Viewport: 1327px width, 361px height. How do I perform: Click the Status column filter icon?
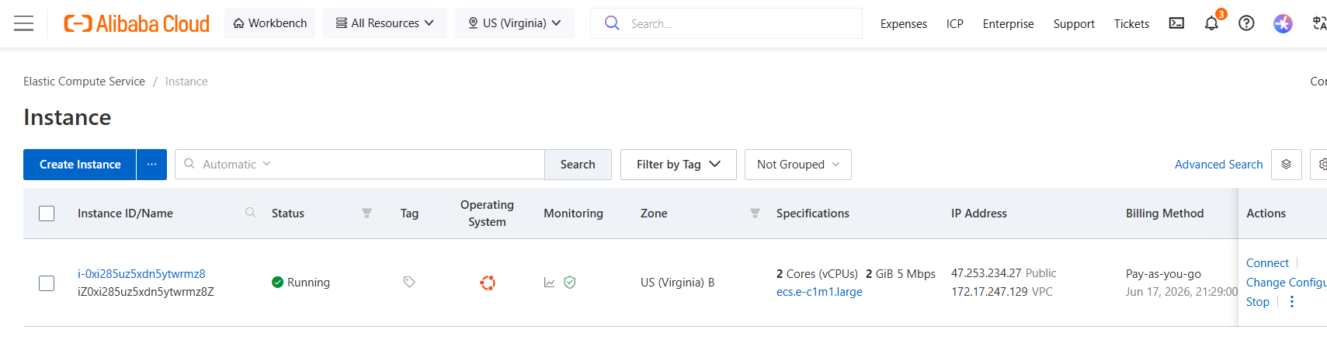point(366,213)
